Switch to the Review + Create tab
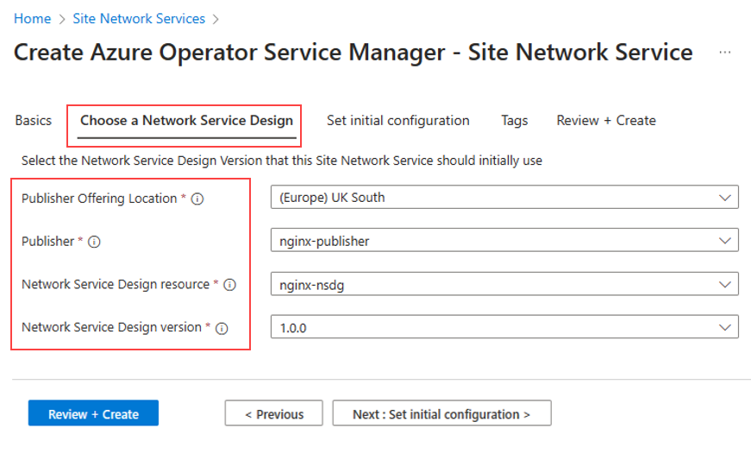Viewport: 751px width, 460px height. point(605,121)
